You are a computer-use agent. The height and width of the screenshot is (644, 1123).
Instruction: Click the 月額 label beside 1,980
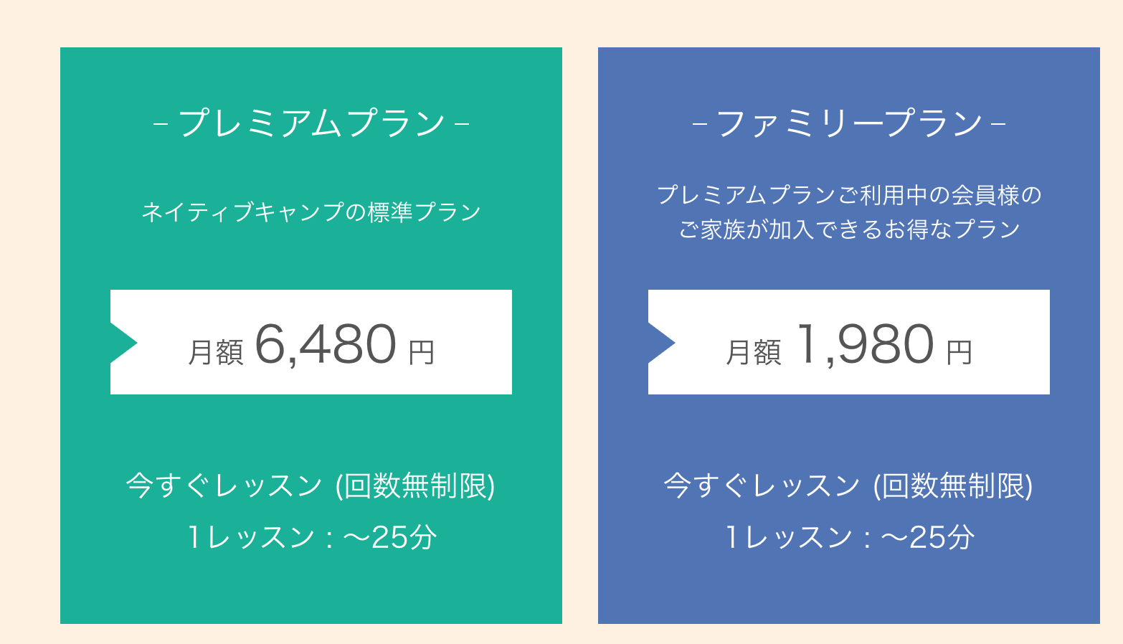(753, 352)
